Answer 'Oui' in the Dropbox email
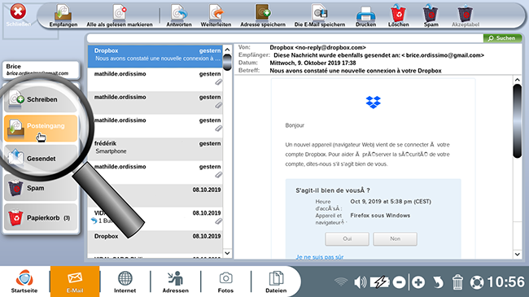 [x=347, y=239]
